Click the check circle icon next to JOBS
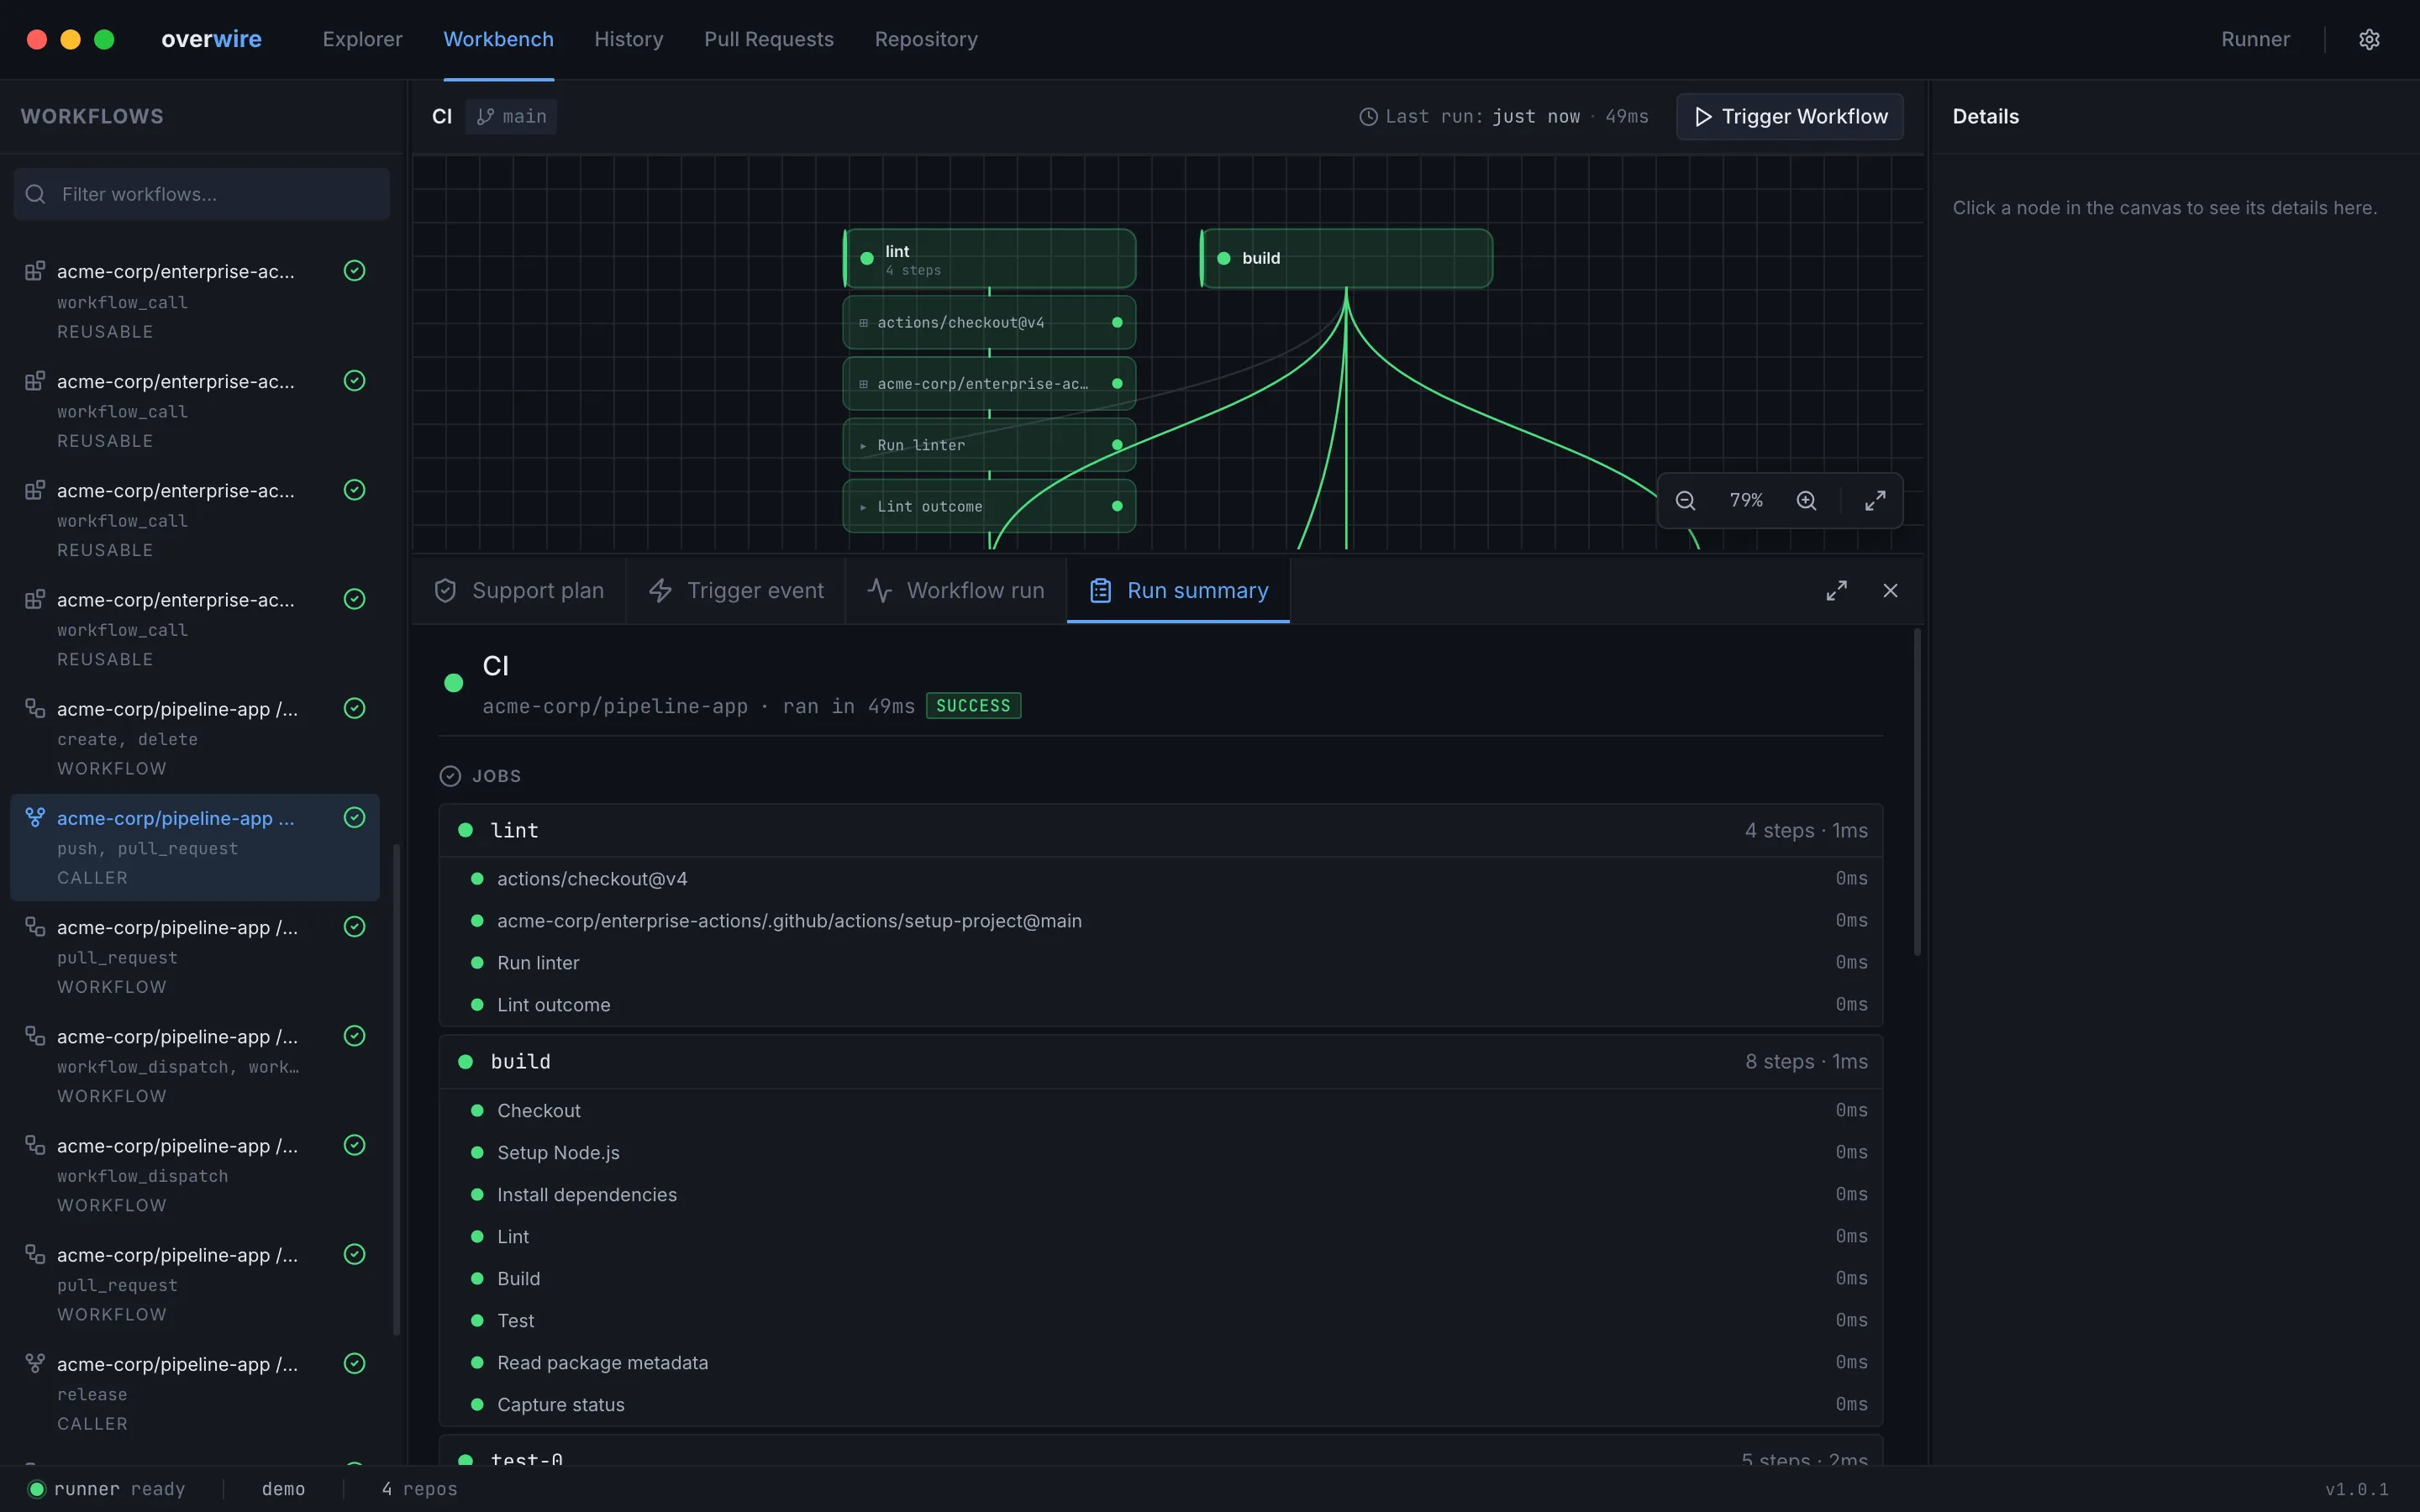The height and width of the screenshot is (1512, 2420). pos(450,776)
